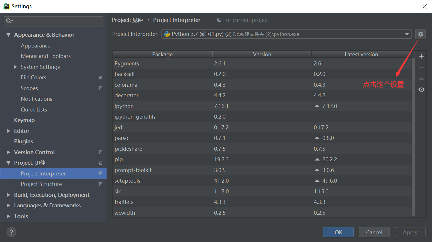Click upgrade arrow next to ipython 7.17.0
The height and width of the screenshot is (242, 432).
pyautogui.click(x=317, y=106)
